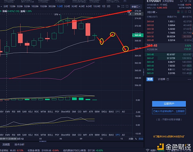Select the MACD-style BOLL indicator
193x152 pixels.
click(x=50, y=112)
